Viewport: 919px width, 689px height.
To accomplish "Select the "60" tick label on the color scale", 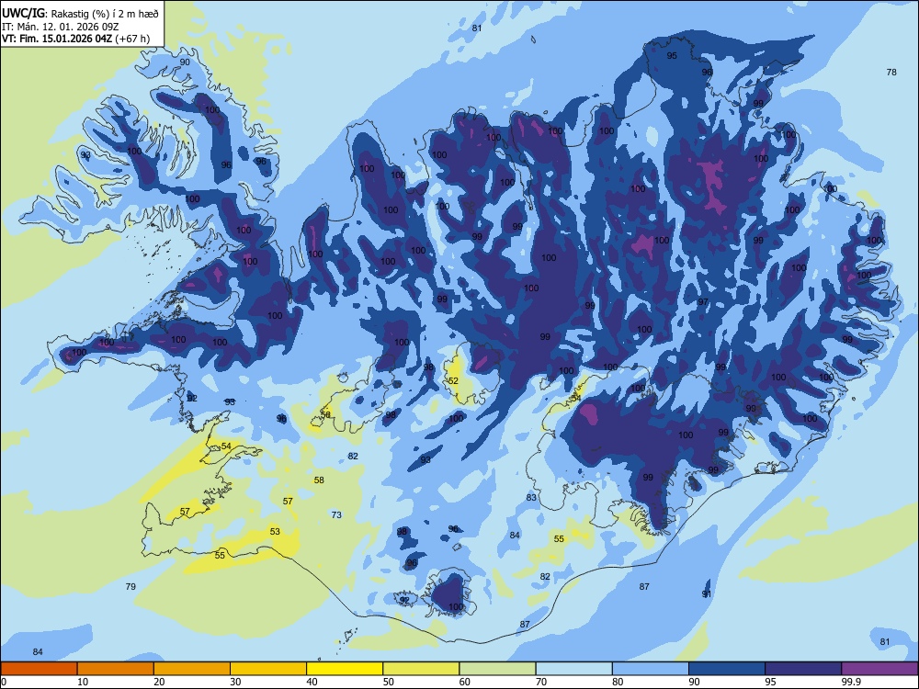I will 465,682.
